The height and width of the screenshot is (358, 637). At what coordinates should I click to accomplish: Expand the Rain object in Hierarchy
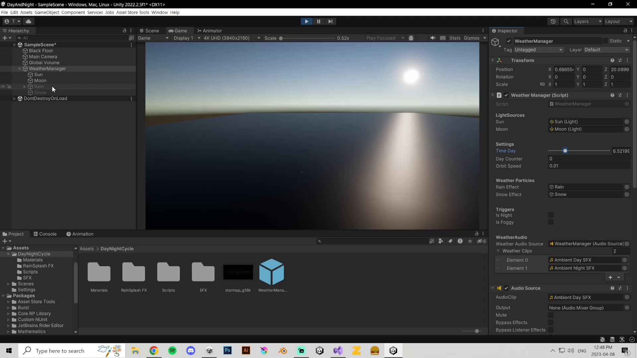pos(25,87)
